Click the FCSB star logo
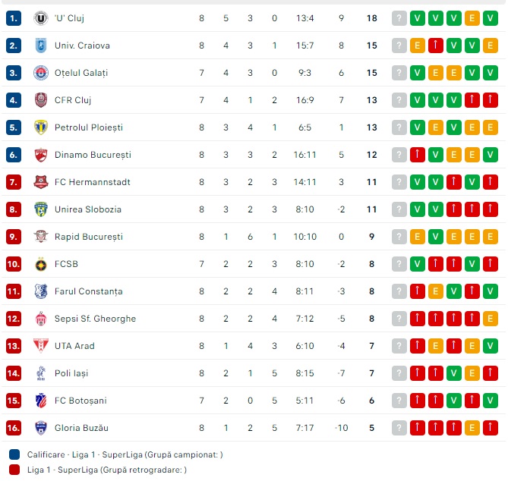508x481 pixels. [x=41, y=264]
